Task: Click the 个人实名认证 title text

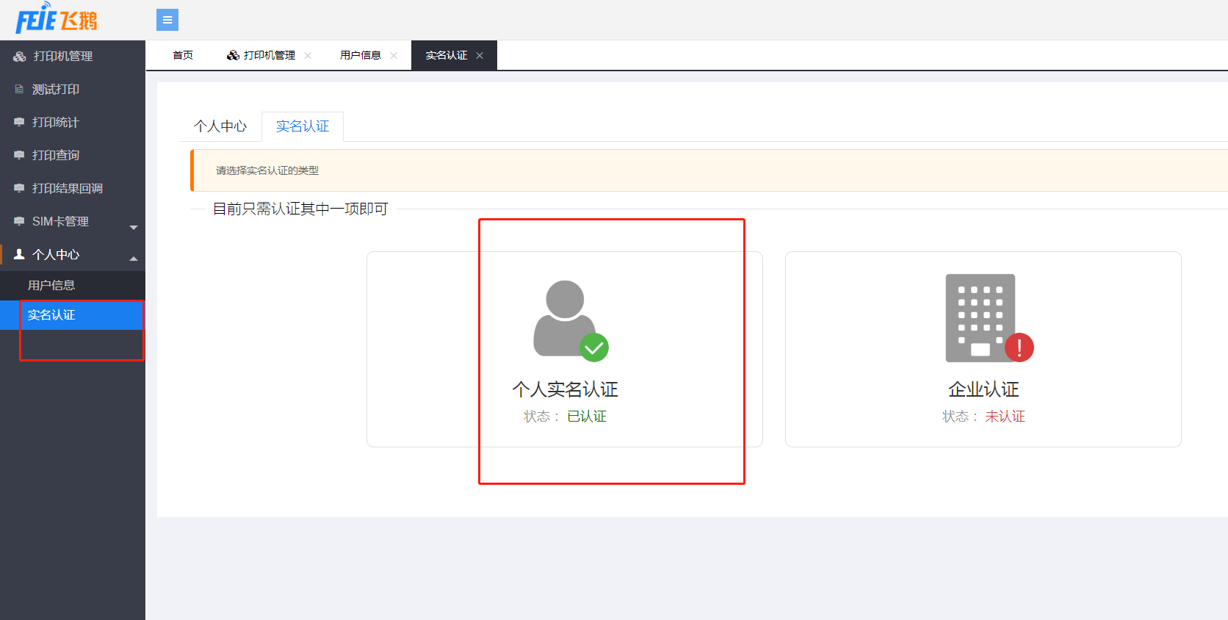Action: click(x=565, y=389)
